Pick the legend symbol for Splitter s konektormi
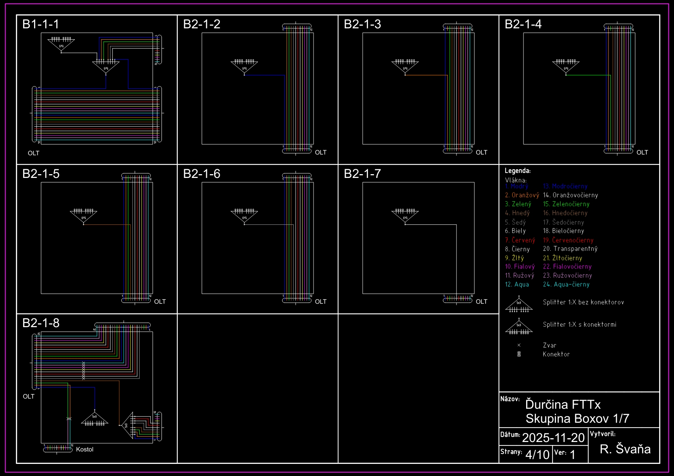The height and width of the screenshot is (476, 674). 519,327
